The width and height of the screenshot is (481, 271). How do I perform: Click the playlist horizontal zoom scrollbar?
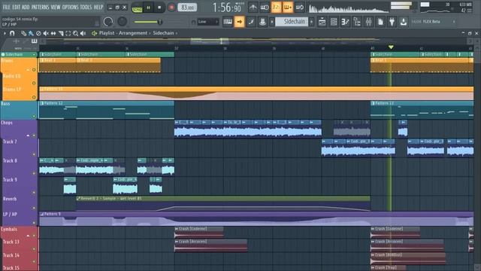[209, 41]
